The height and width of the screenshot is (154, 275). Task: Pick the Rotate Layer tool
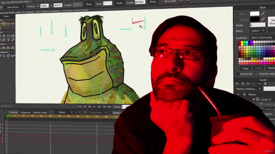click(x=9, y=36)
